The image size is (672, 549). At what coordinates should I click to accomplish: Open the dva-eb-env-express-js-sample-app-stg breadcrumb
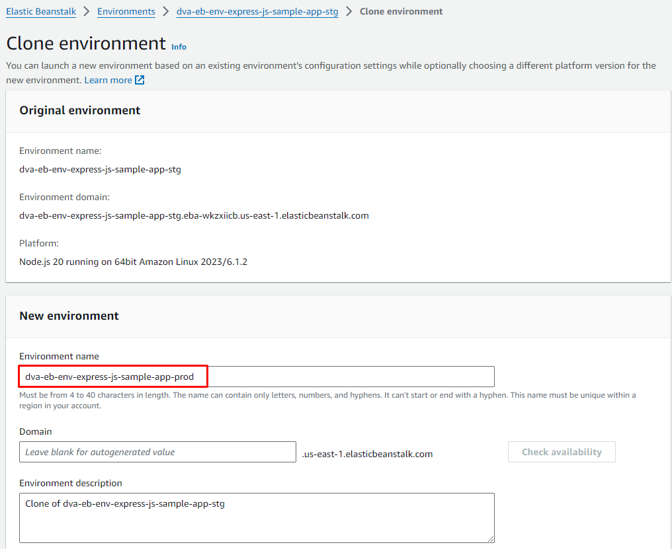pyautogui.click(x=257, y=12)
